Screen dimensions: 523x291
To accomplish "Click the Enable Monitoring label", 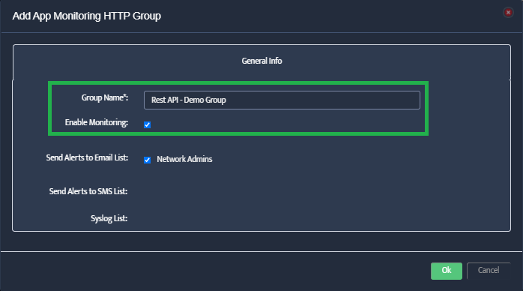I will 97,122.
